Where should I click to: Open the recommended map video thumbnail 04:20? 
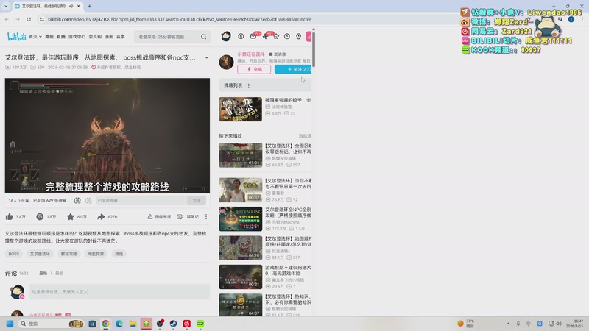(x=241, y=248)
